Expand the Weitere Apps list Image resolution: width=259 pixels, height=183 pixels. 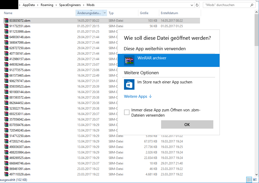click(x=138, y=96)
